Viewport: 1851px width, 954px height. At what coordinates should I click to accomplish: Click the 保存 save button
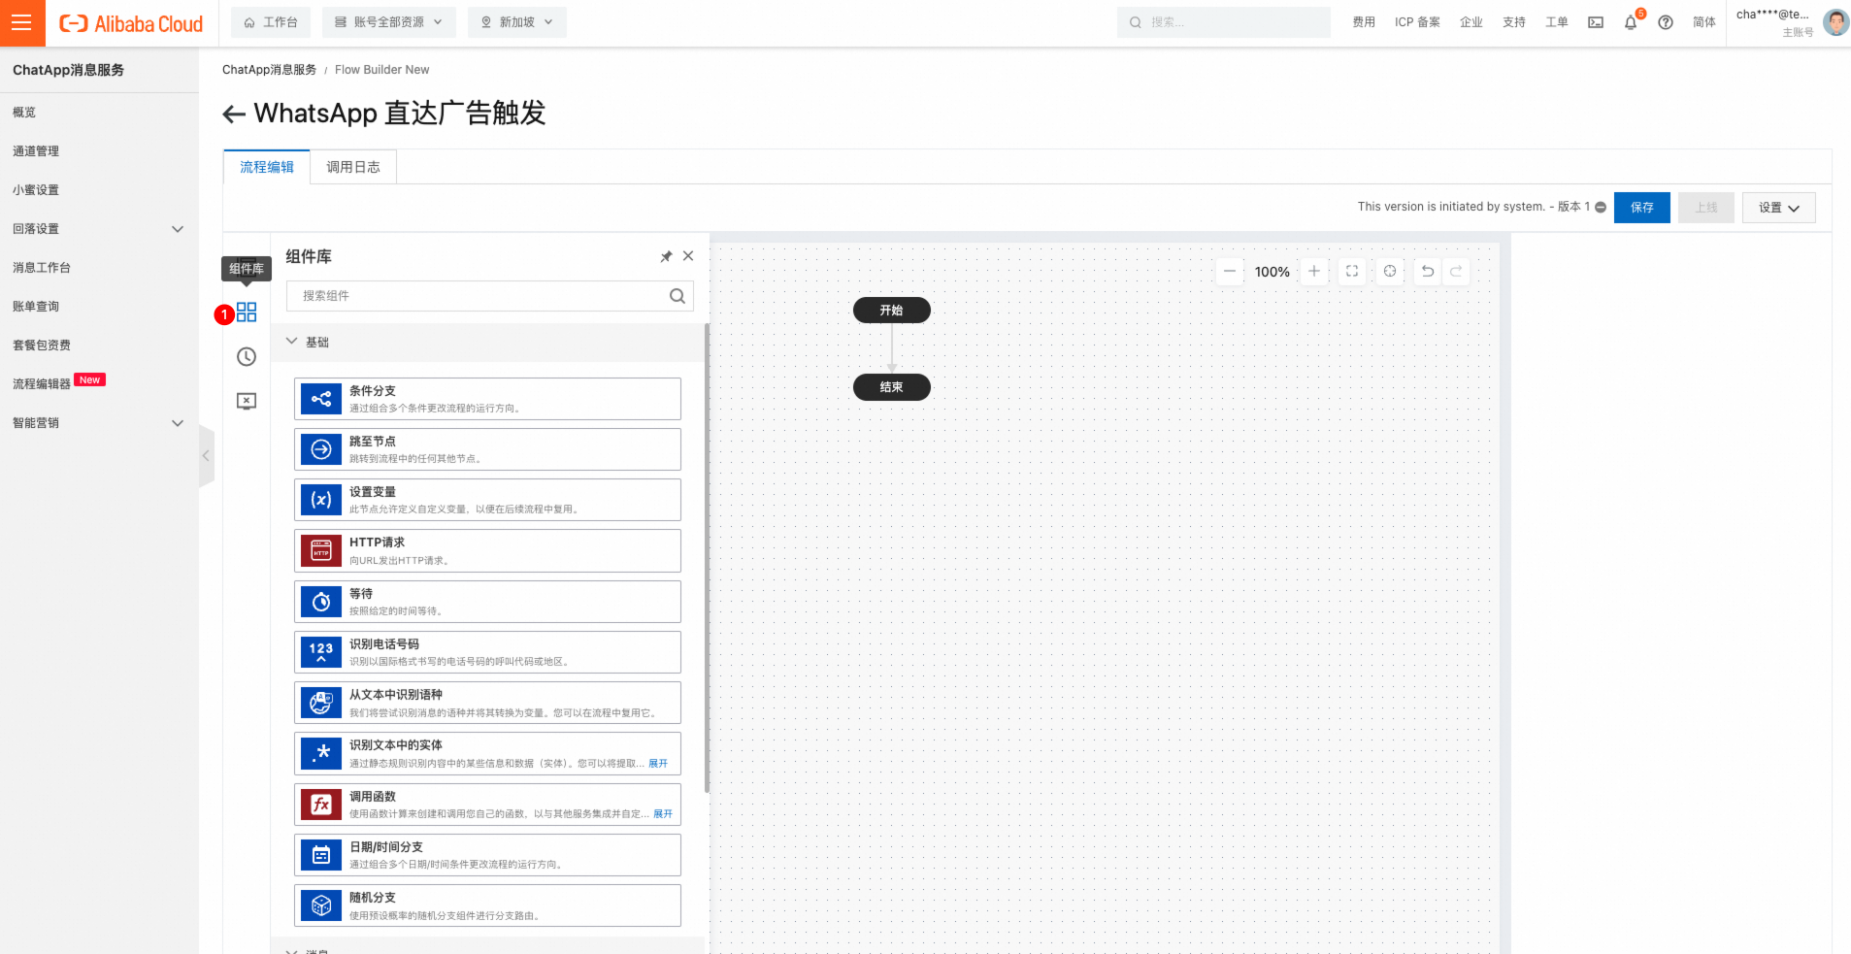click(1642, 208)
